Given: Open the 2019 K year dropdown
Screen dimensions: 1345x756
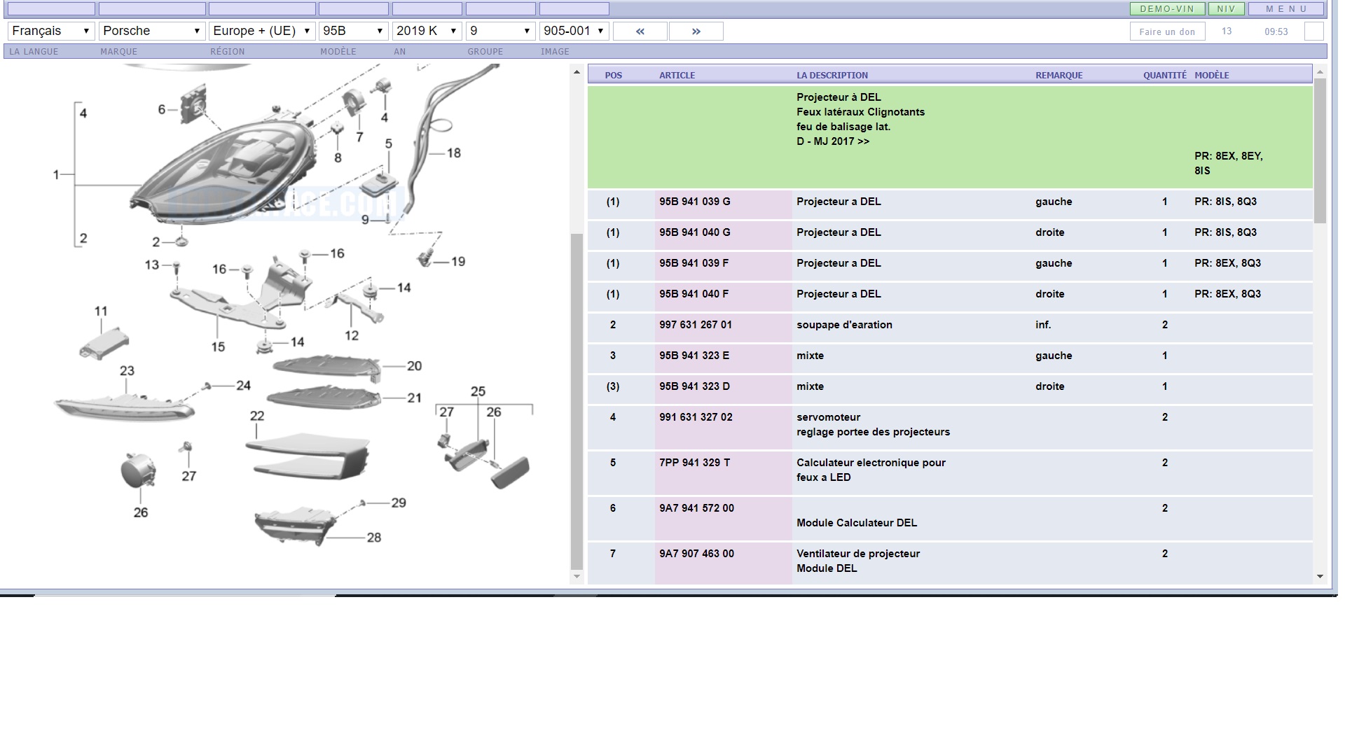Looking at the screenshot, I should 426,31.
